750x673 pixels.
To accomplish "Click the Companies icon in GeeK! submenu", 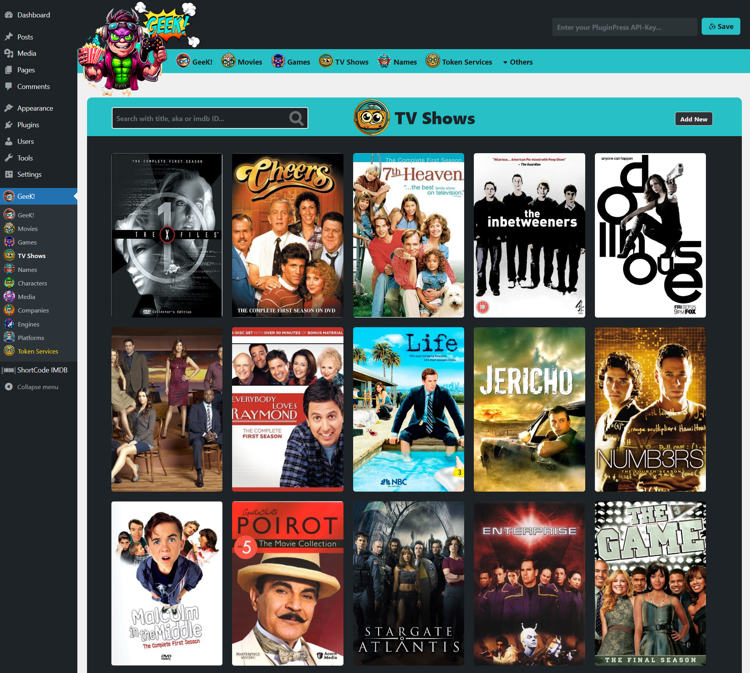I will coord(9,310).
